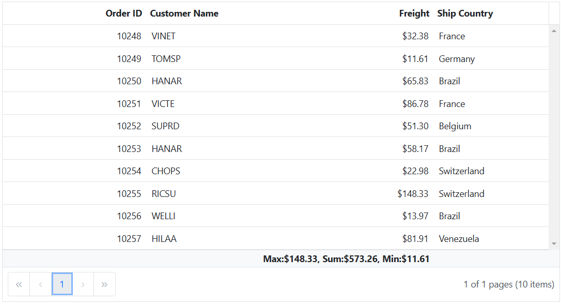This screenshot has width=561, height=304.
Task: Click the Venezuela ship country cell
Action: pos(459,239)
